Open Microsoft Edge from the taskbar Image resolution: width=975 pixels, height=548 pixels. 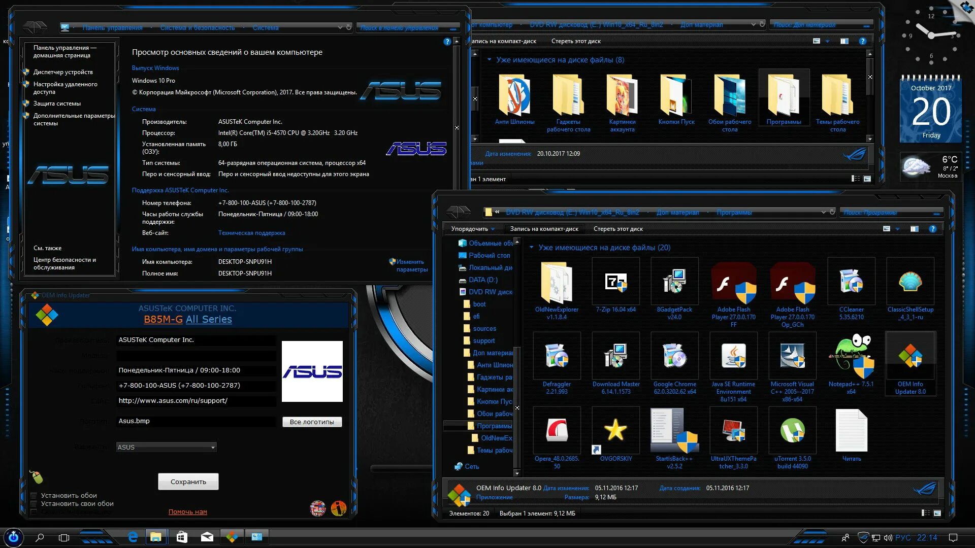coord(133,537)
